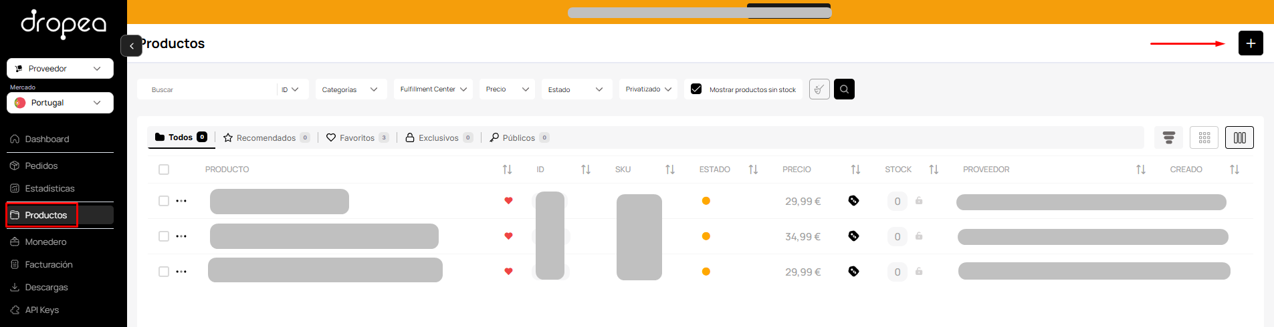The width and height of the screenshot is (1274, 327).
Task: Sort by ID column arrows
Action: [586, 170]
